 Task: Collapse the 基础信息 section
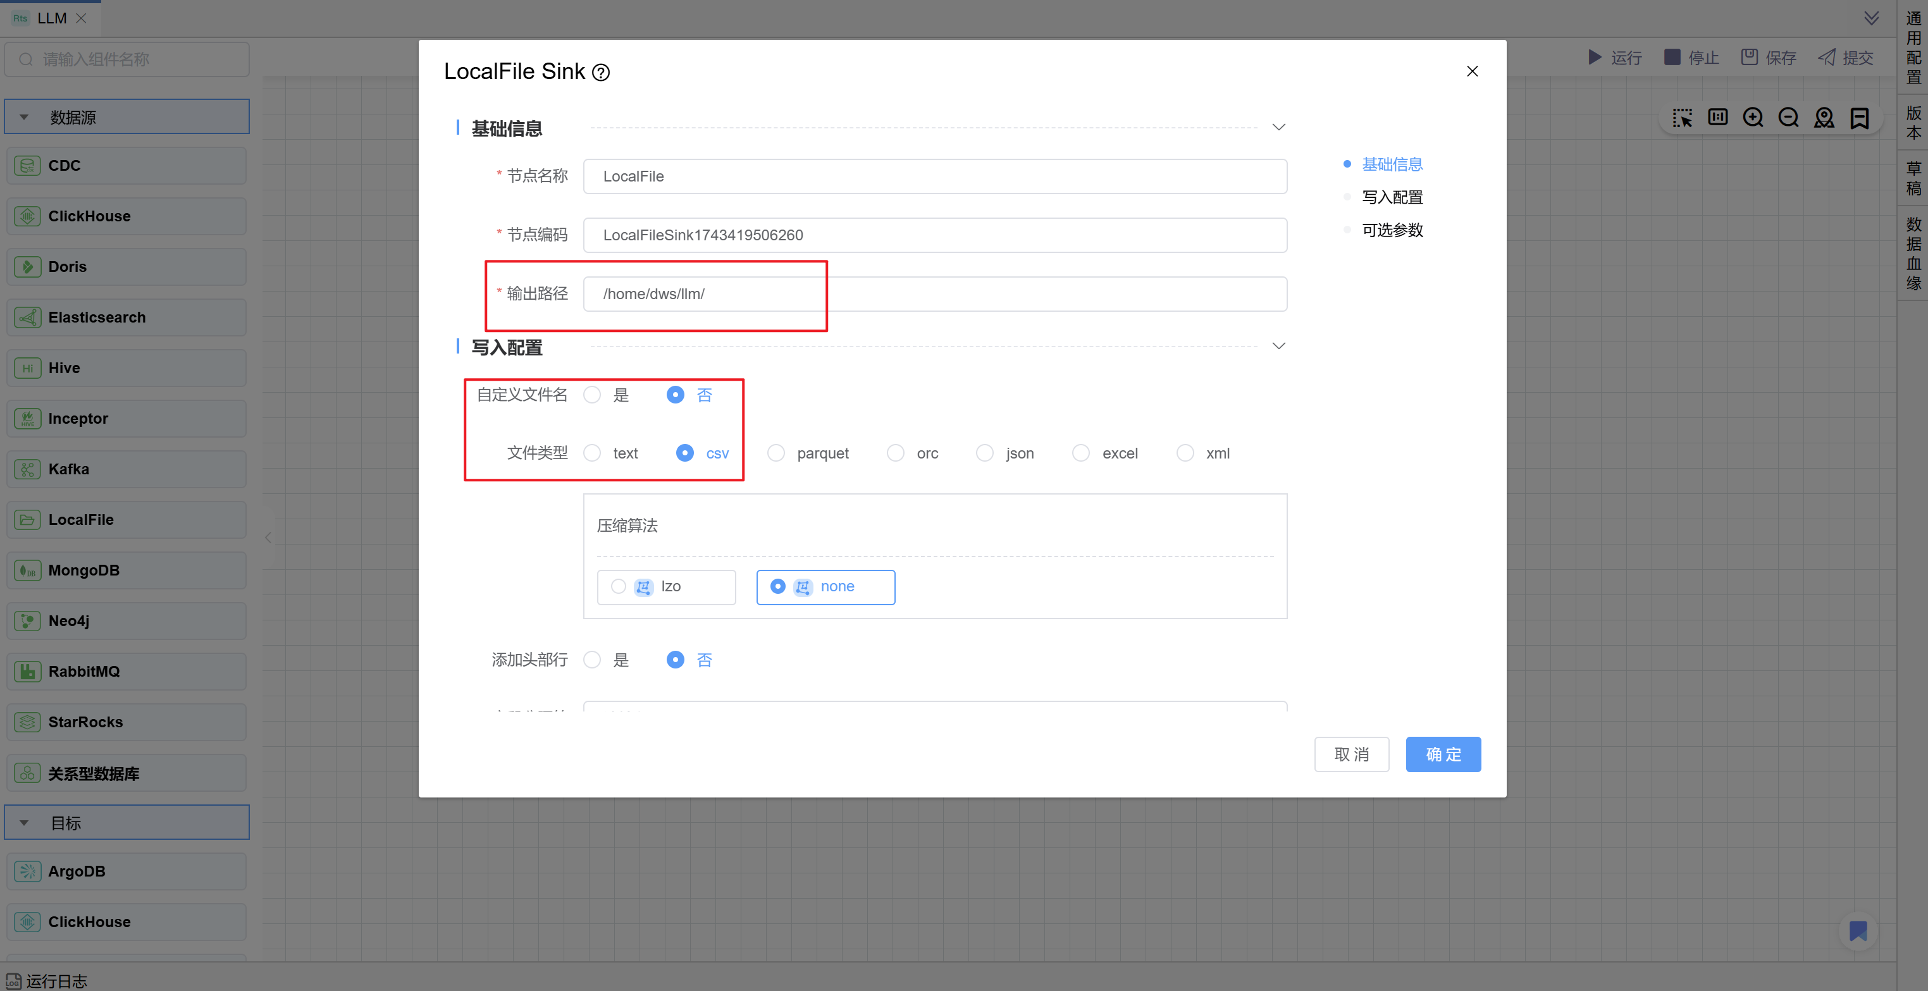(1278, 127)
